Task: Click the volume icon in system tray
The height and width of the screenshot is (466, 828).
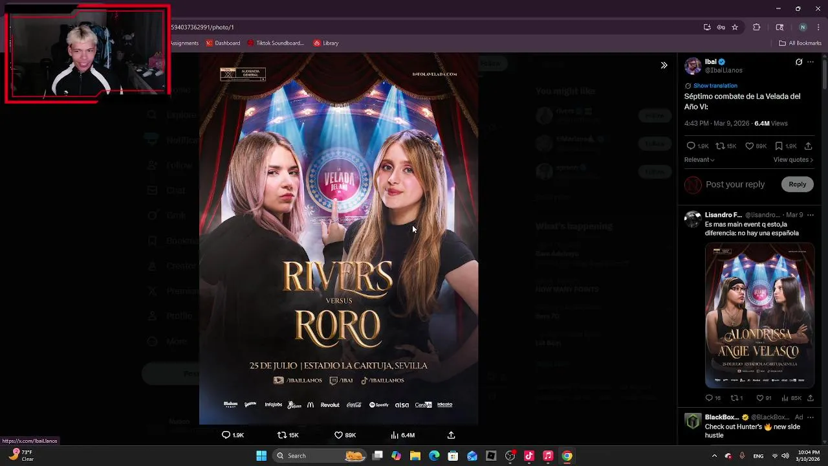Action: pos(785,456)
